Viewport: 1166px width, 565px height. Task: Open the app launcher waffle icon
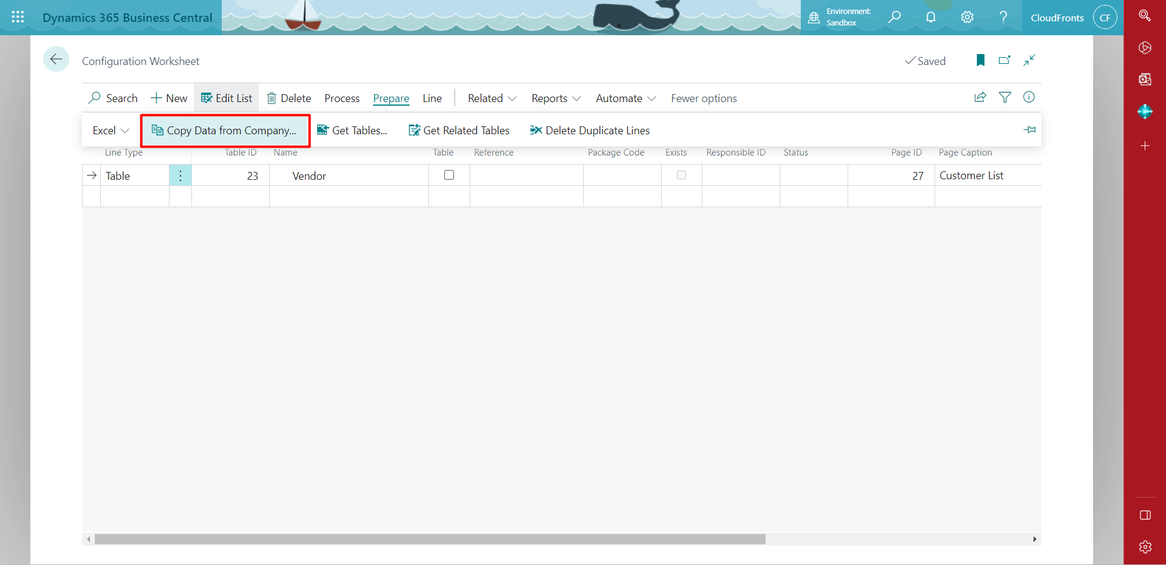click(x=18, y=17)
